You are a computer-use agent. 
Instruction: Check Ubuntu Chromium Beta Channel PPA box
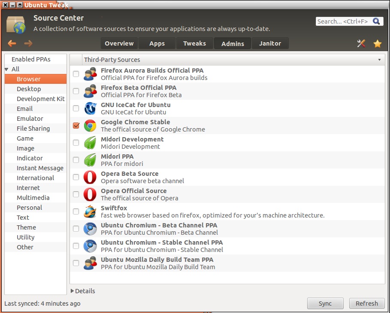76,229
